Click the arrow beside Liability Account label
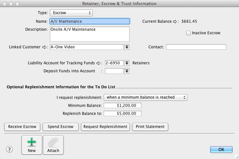Image resolution: width=239 pixels, height=159 pixels. (x=99, y=63)
